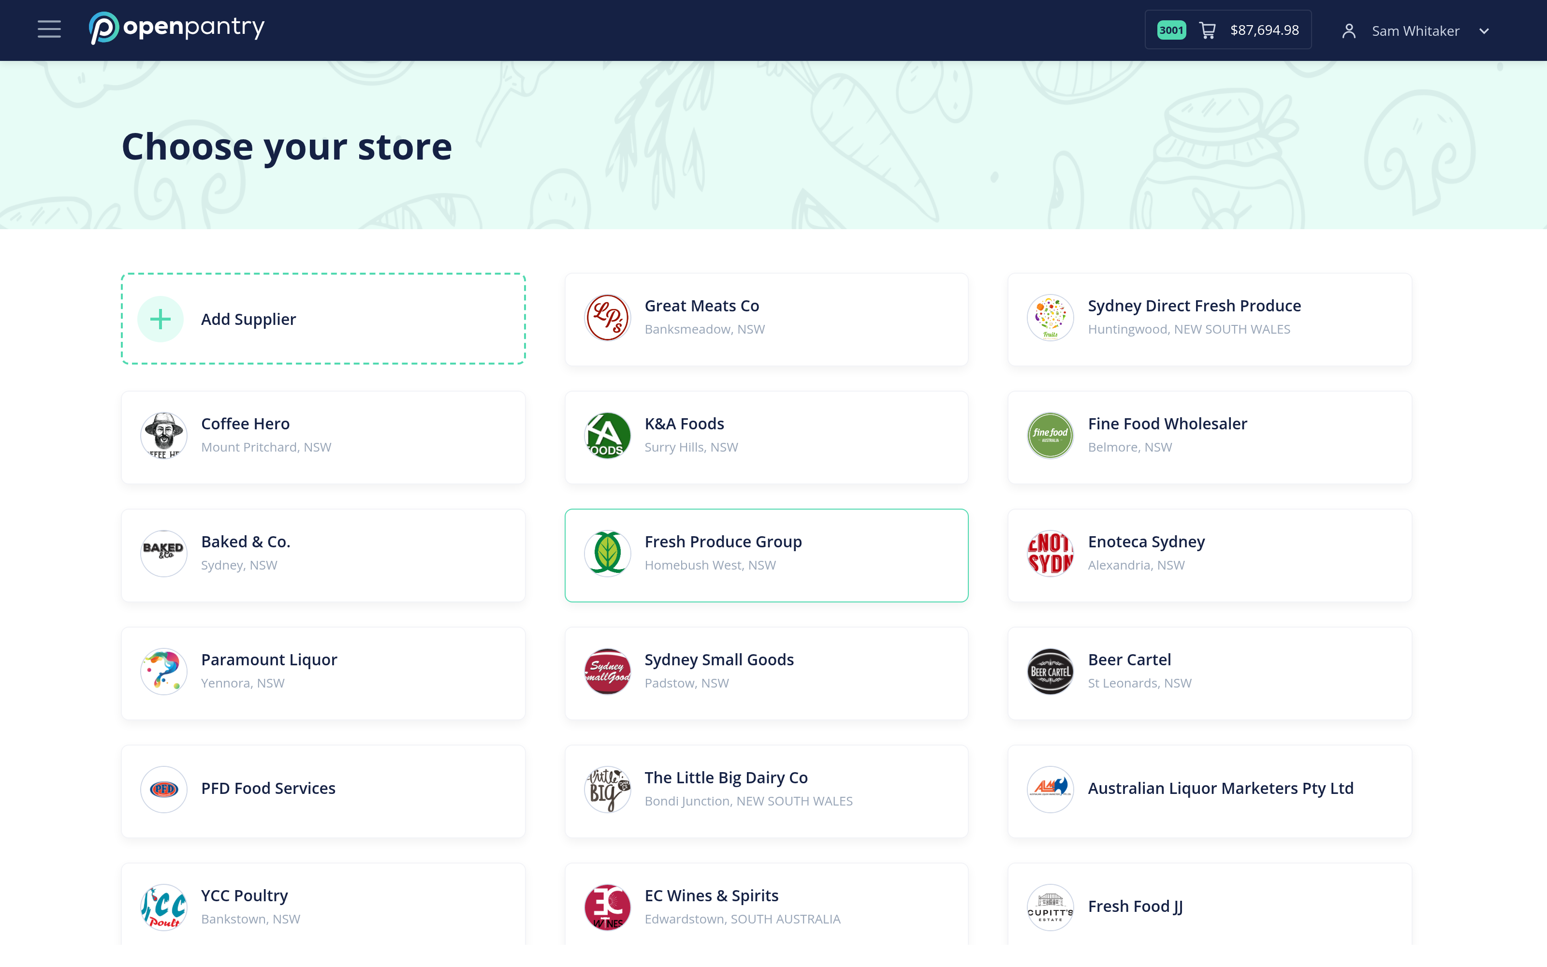Click the Sydney Small Goods logo

[607, 672]
